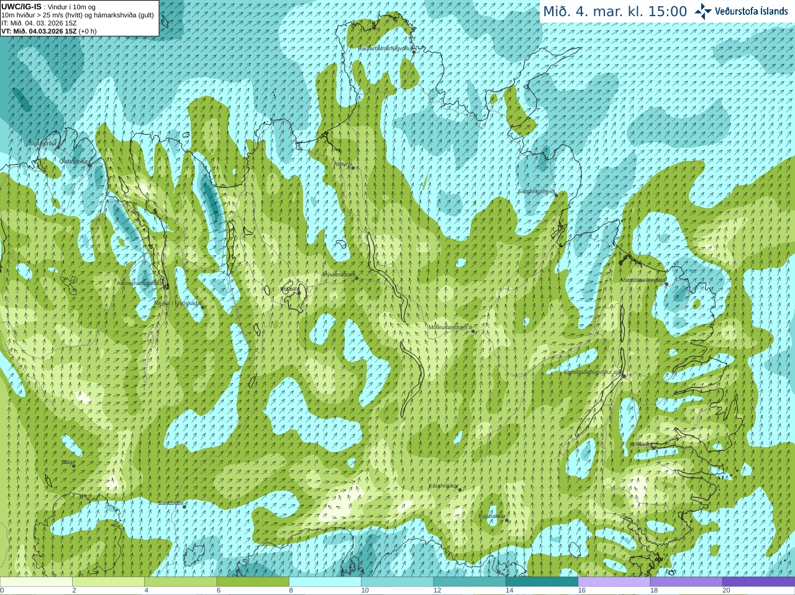Select the Mývatn station dot
Screen dimensions: 795x595
[x=299, y=293]
